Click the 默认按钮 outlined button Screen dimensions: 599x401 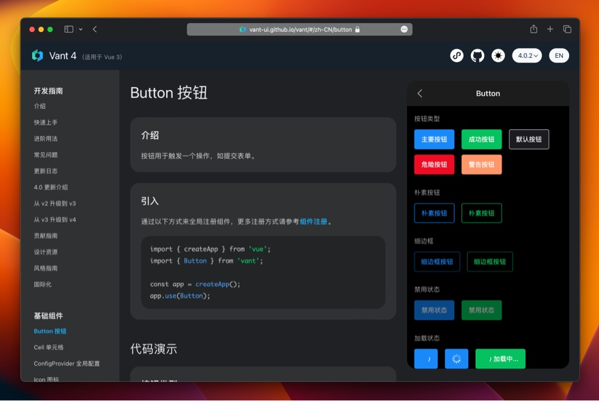coord(529,140)
